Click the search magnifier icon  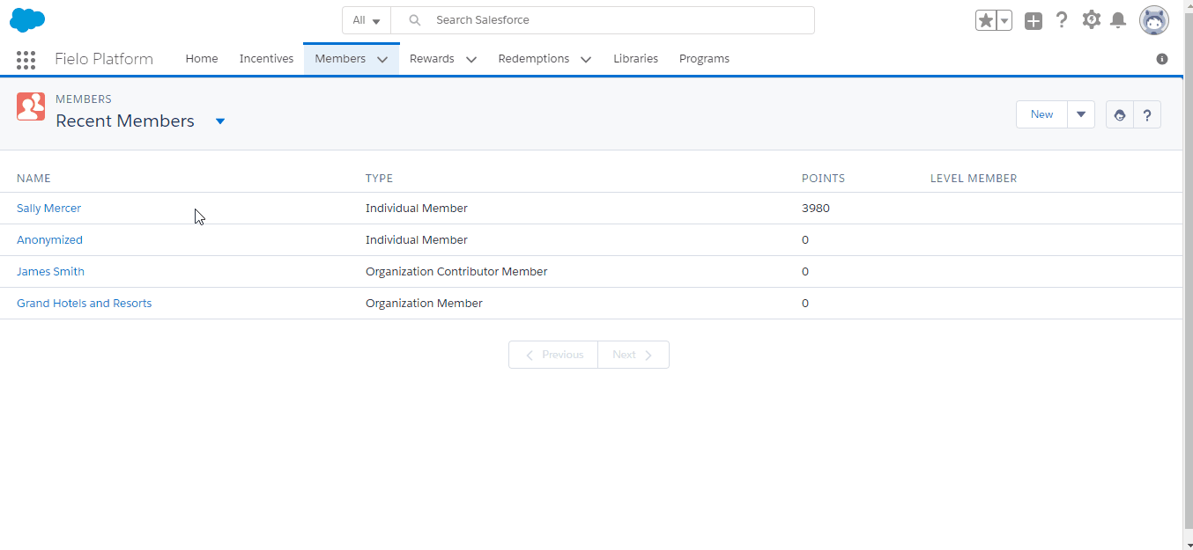[415, 20]
